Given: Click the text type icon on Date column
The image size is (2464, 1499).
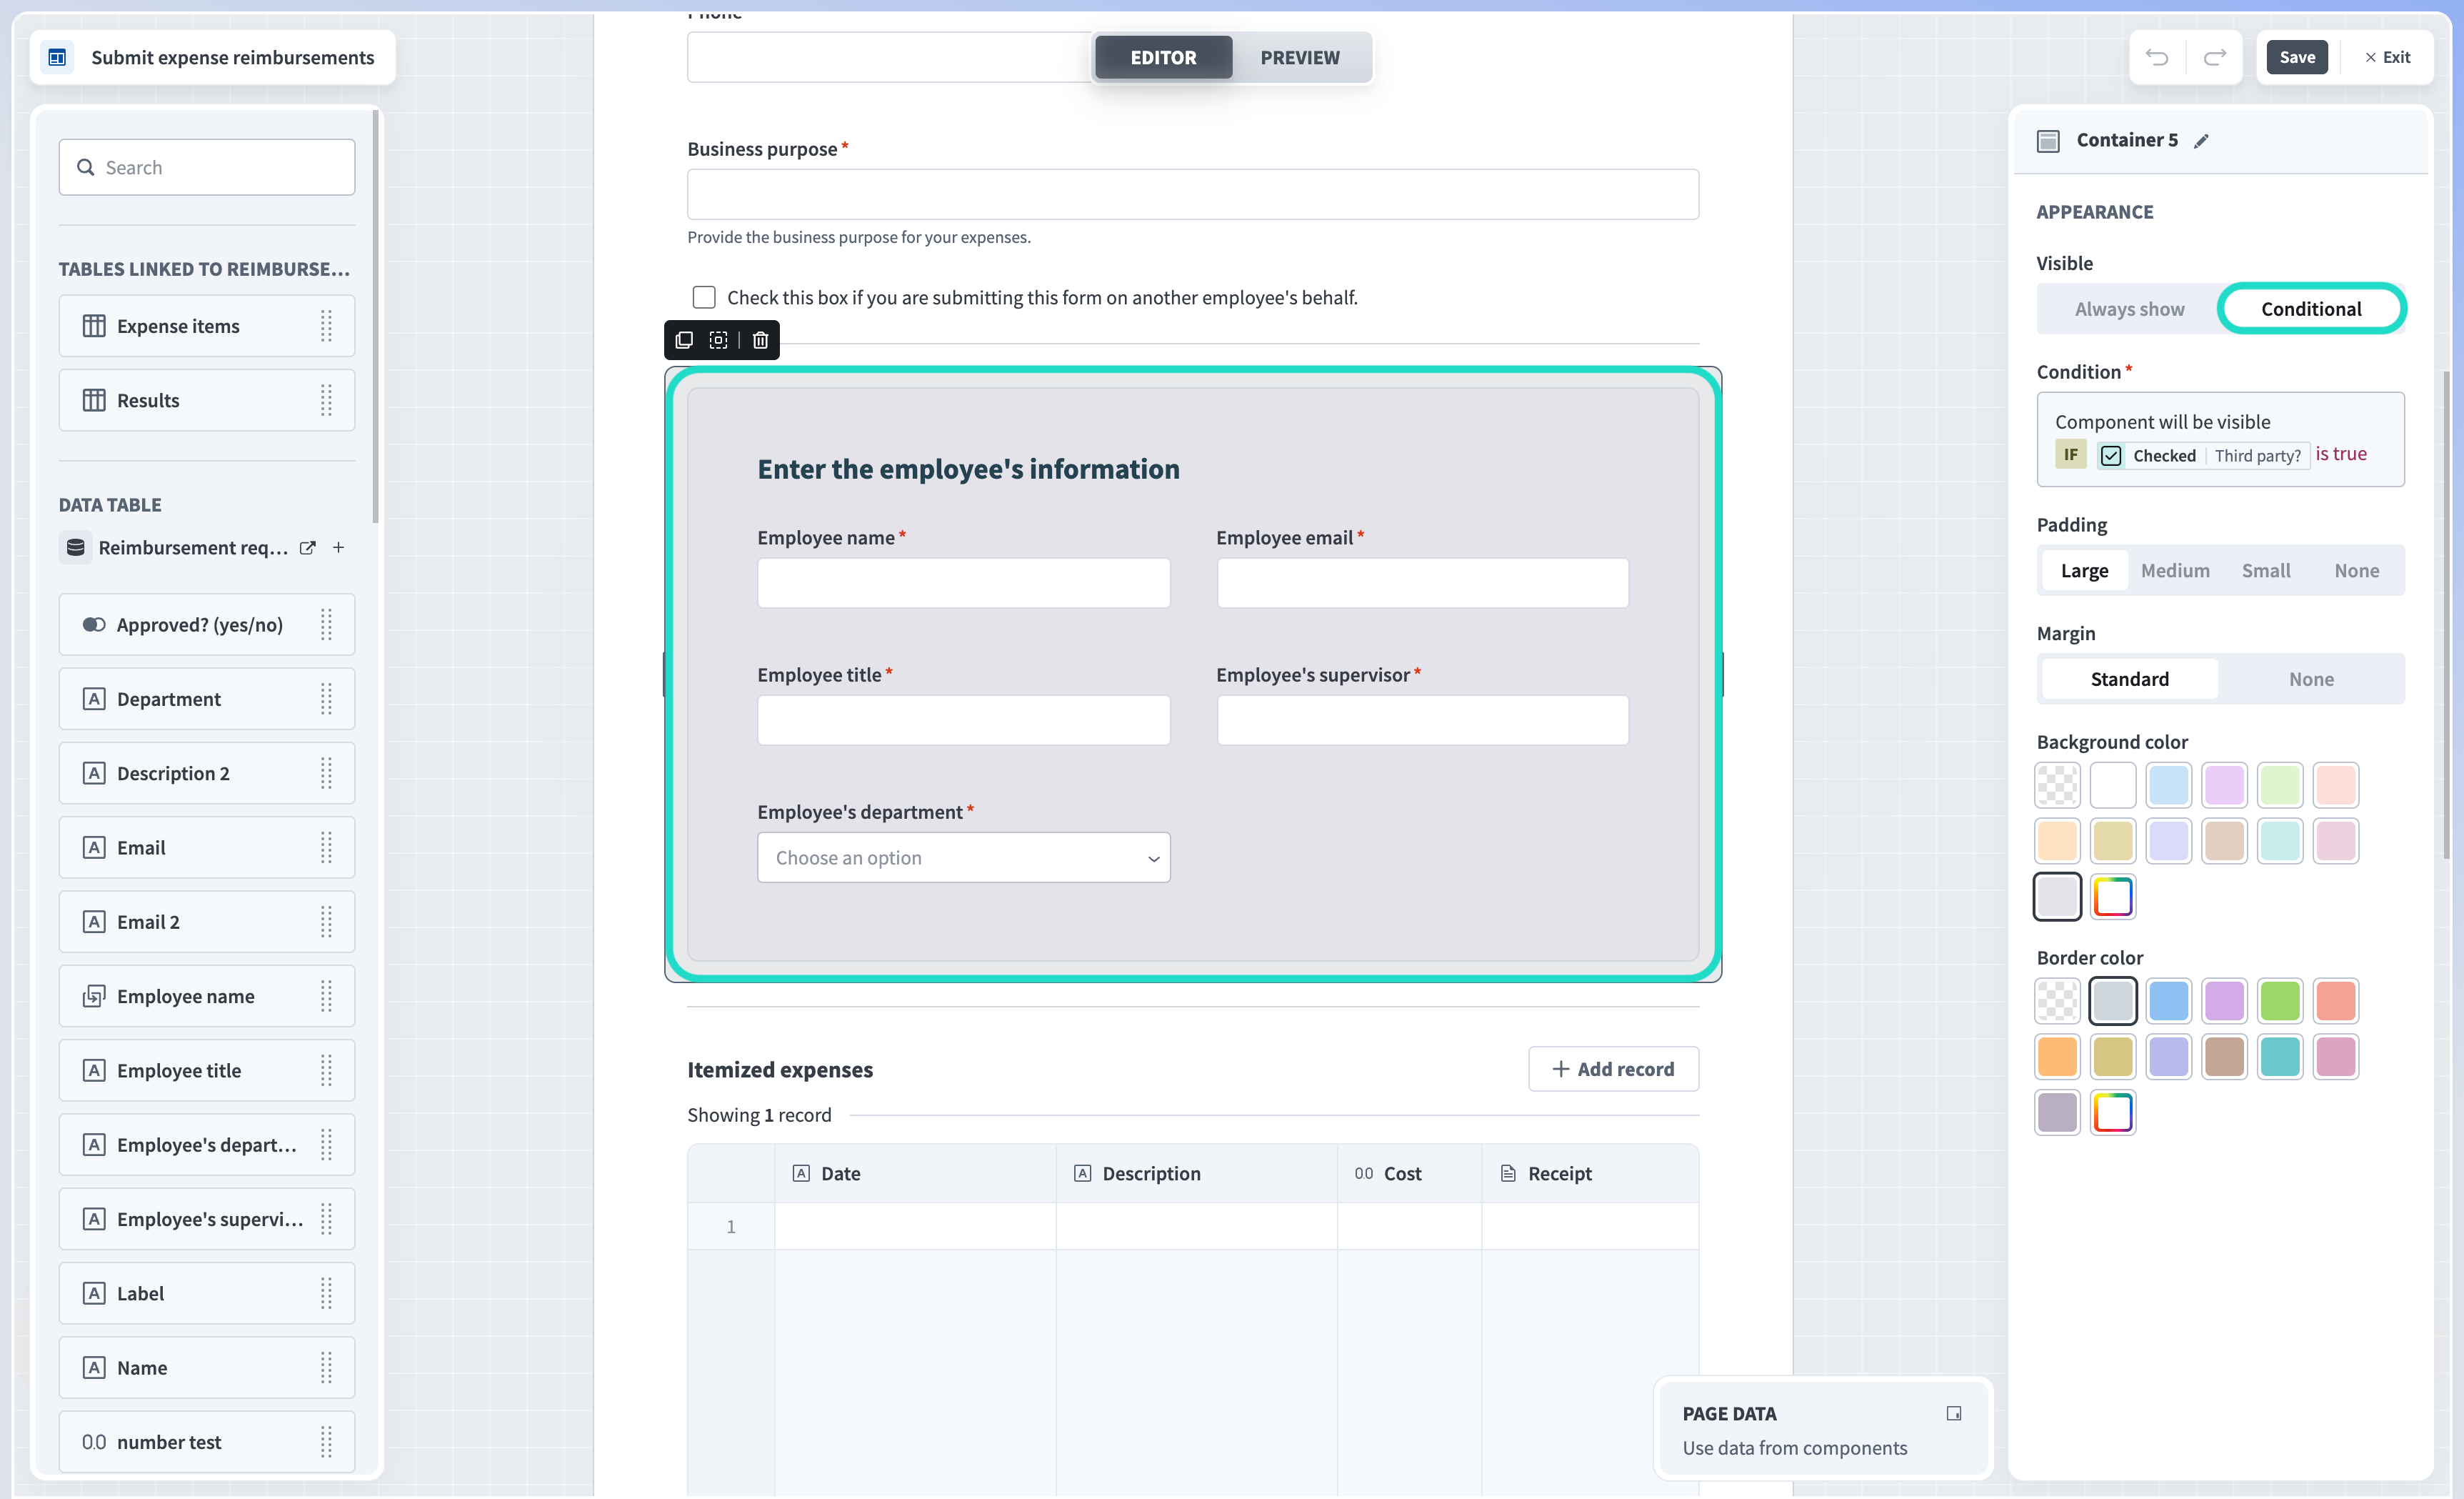Looking at the screenshot, I should pyautogui.click(x=801, y=1172).
